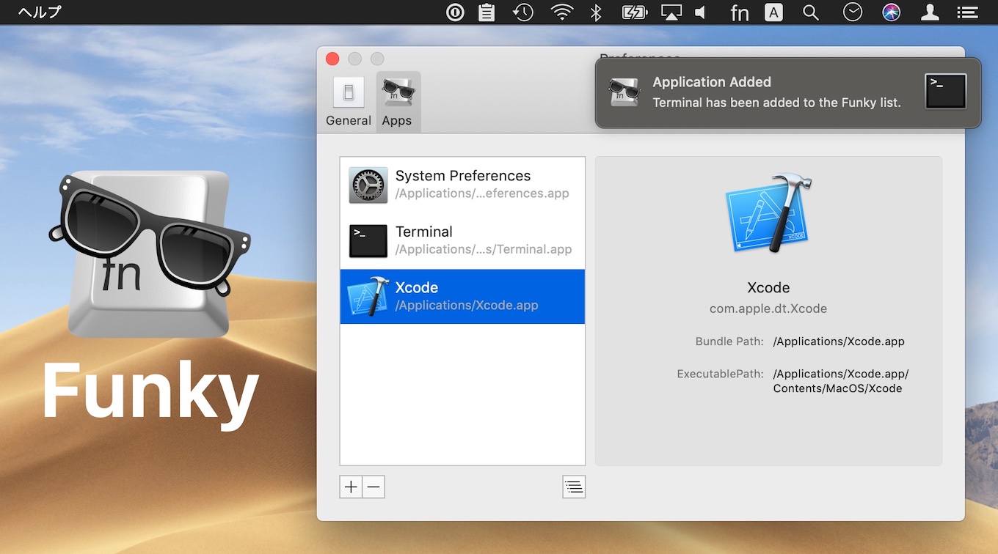Select System Preferences in the app list
The image size is (998, 554).
tap(462, 185)
